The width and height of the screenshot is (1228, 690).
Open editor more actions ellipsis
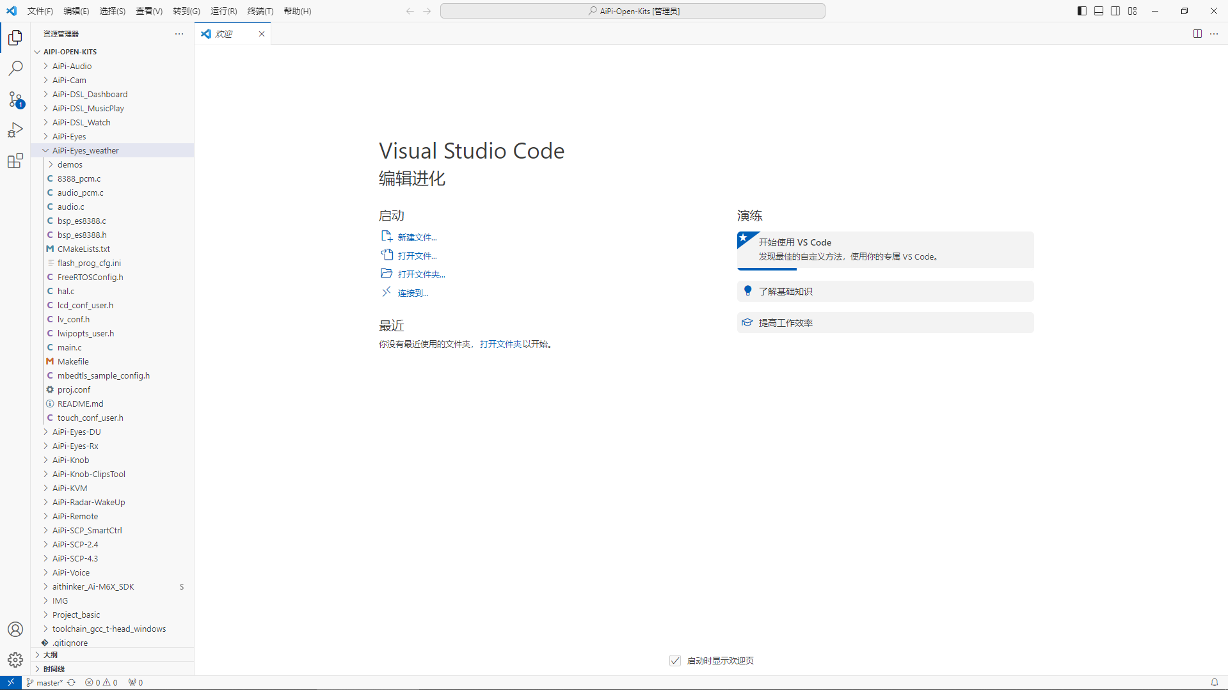pyautogui.click(x=1214, y=34)
